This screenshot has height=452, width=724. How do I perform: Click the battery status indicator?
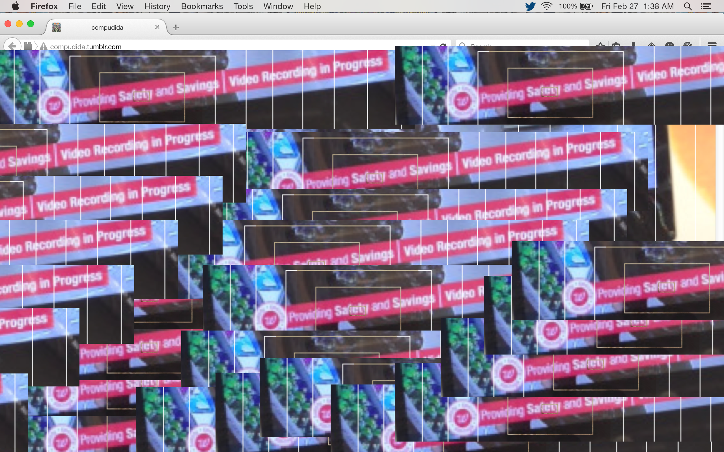[586, 6]
